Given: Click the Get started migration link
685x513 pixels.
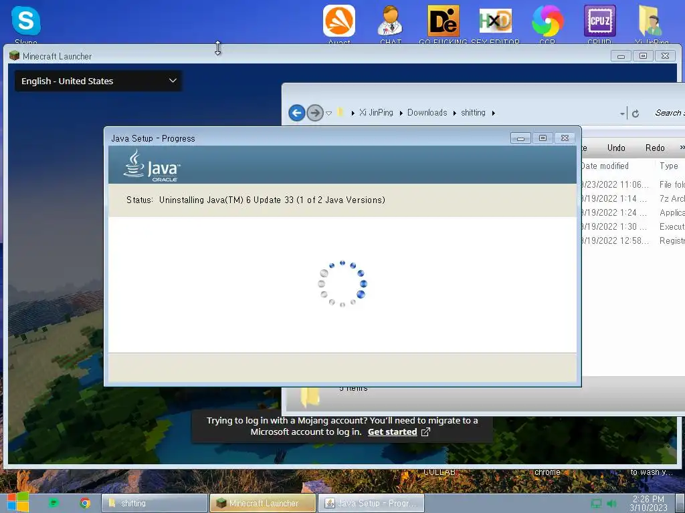Looking at the screenshot, I should [392, 432].
